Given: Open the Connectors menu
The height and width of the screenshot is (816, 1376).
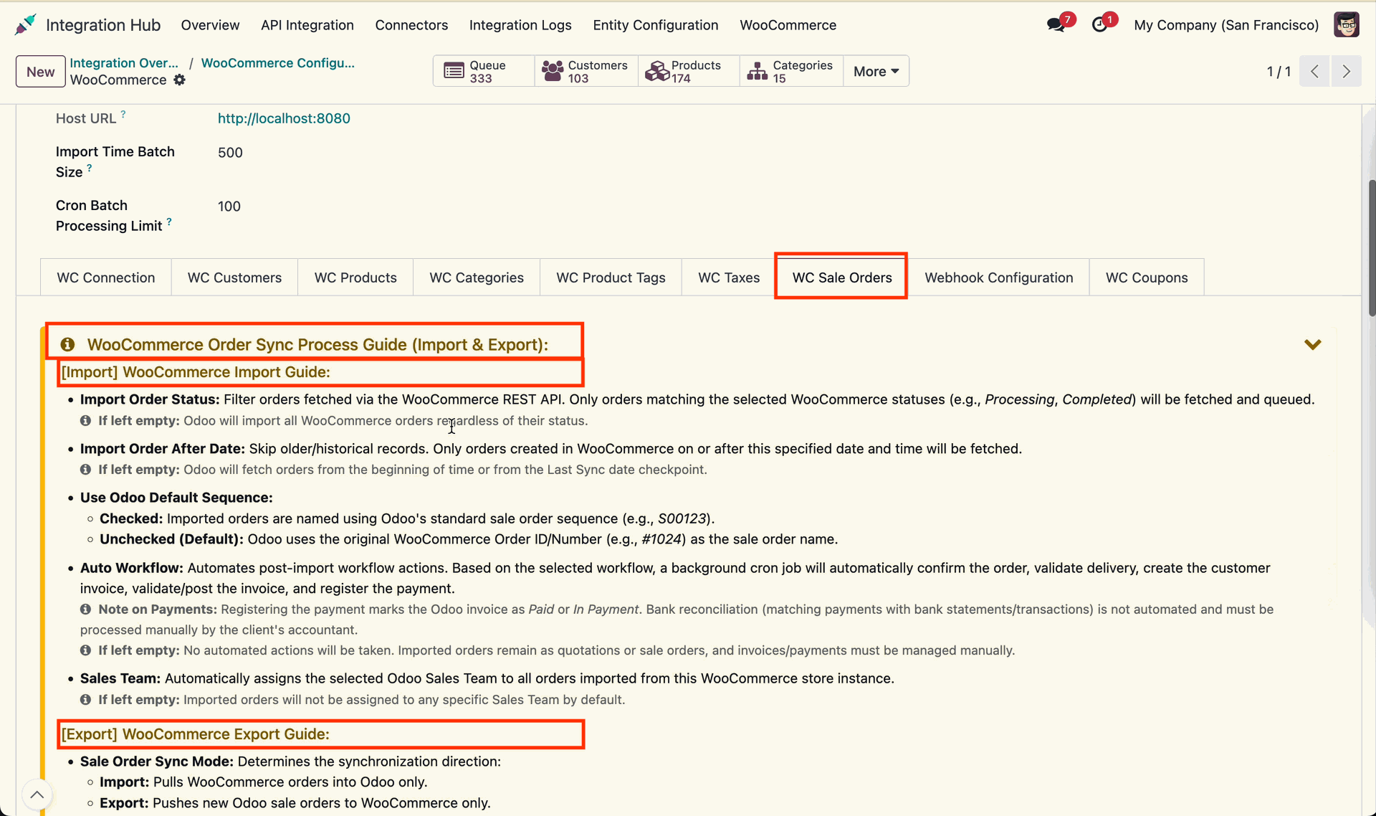Looking at the screenshot, I should [411, 25].
